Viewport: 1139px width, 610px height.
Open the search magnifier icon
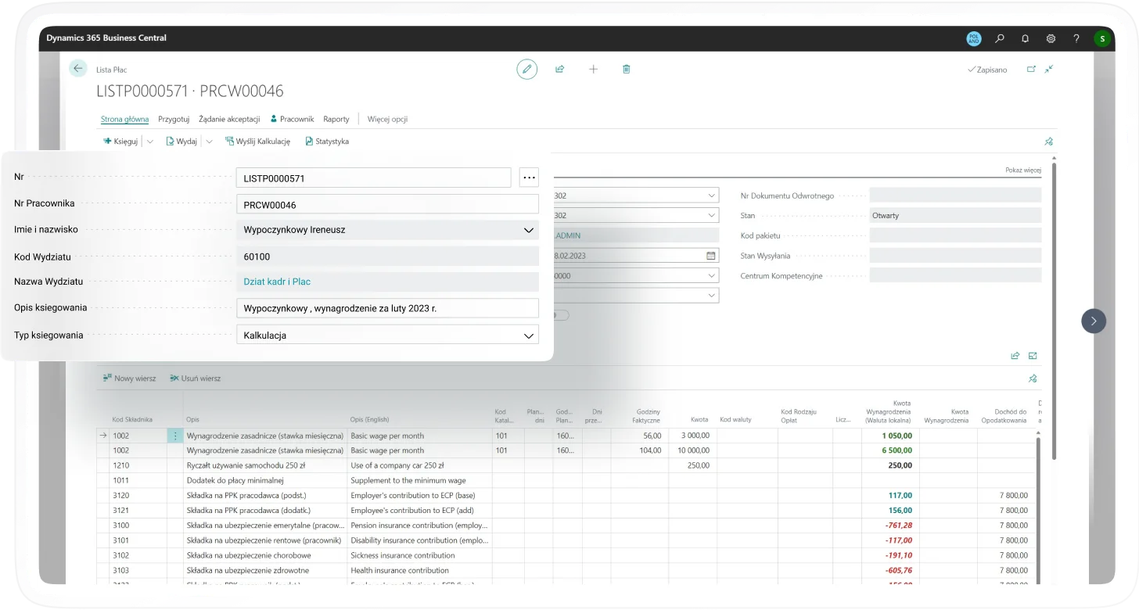point(1000,38)
